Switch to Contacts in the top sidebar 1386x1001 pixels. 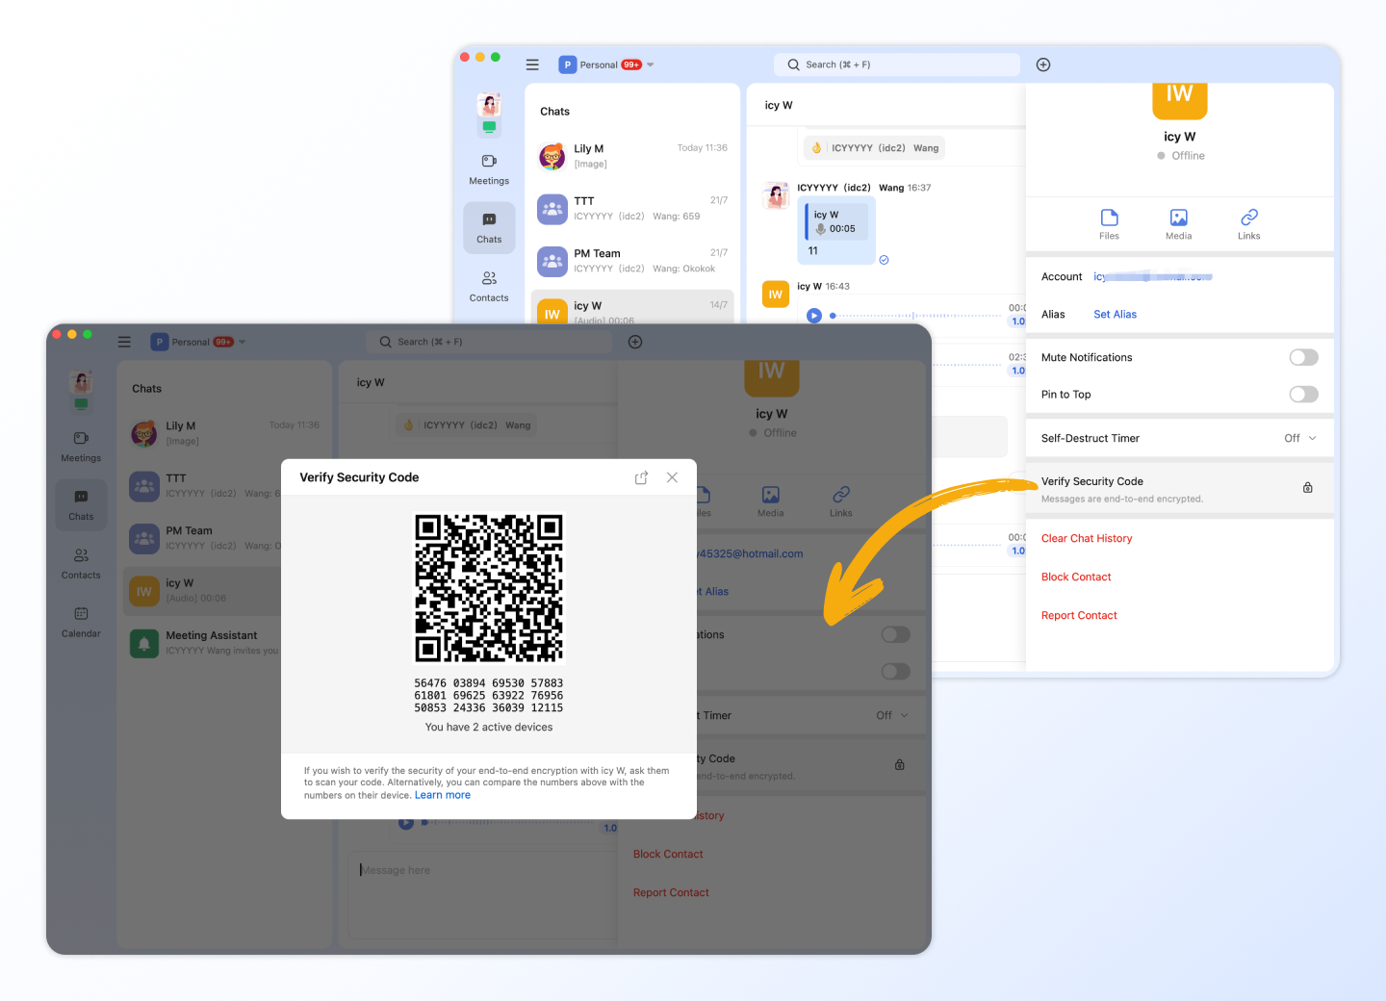pos(489,286)
